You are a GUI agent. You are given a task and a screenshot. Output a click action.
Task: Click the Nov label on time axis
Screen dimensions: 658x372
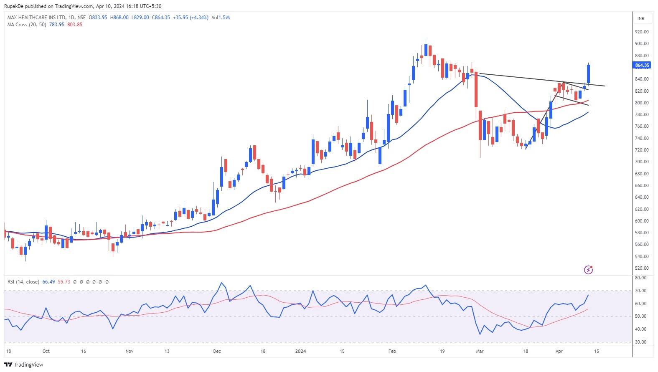pos(130,351)
